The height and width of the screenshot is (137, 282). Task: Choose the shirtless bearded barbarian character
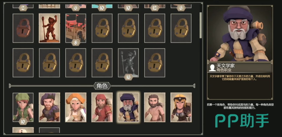click(155, 107)
